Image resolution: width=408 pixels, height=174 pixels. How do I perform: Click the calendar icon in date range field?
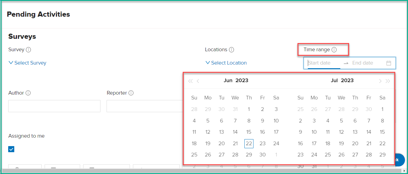tap(389, 63)
